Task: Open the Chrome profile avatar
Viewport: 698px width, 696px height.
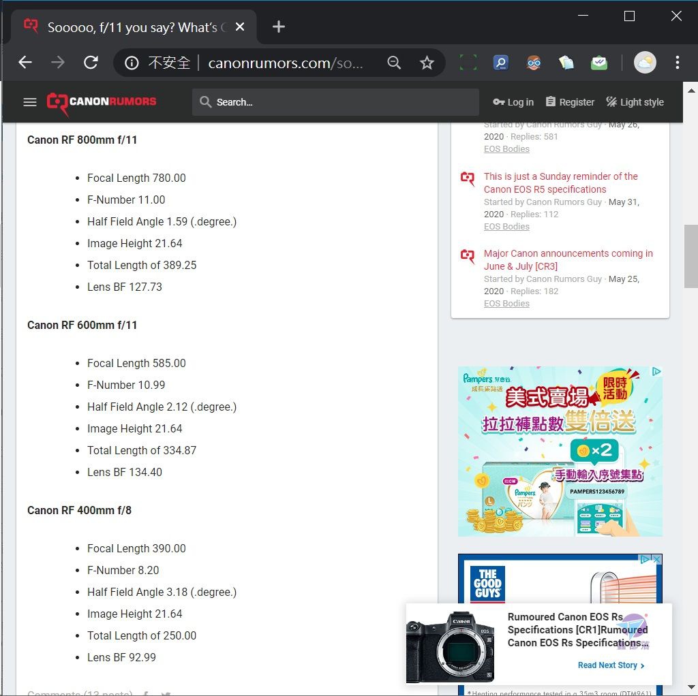Action: [x=645, y=63]
